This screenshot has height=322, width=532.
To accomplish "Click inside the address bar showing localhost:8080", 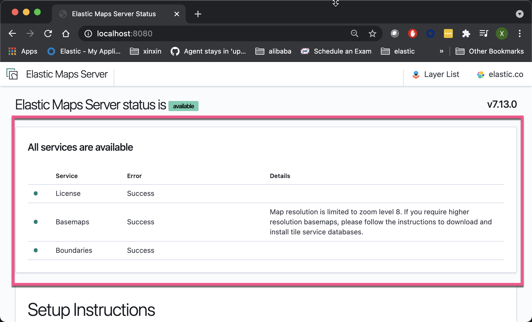I will coord(125,33).
